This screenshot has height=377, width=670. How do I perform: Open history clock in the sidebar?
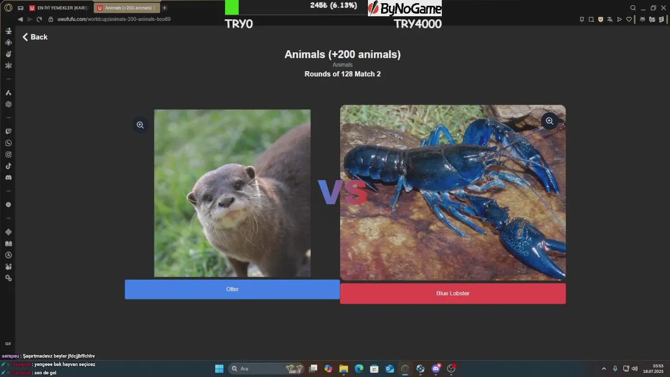[x=8, y=255]
